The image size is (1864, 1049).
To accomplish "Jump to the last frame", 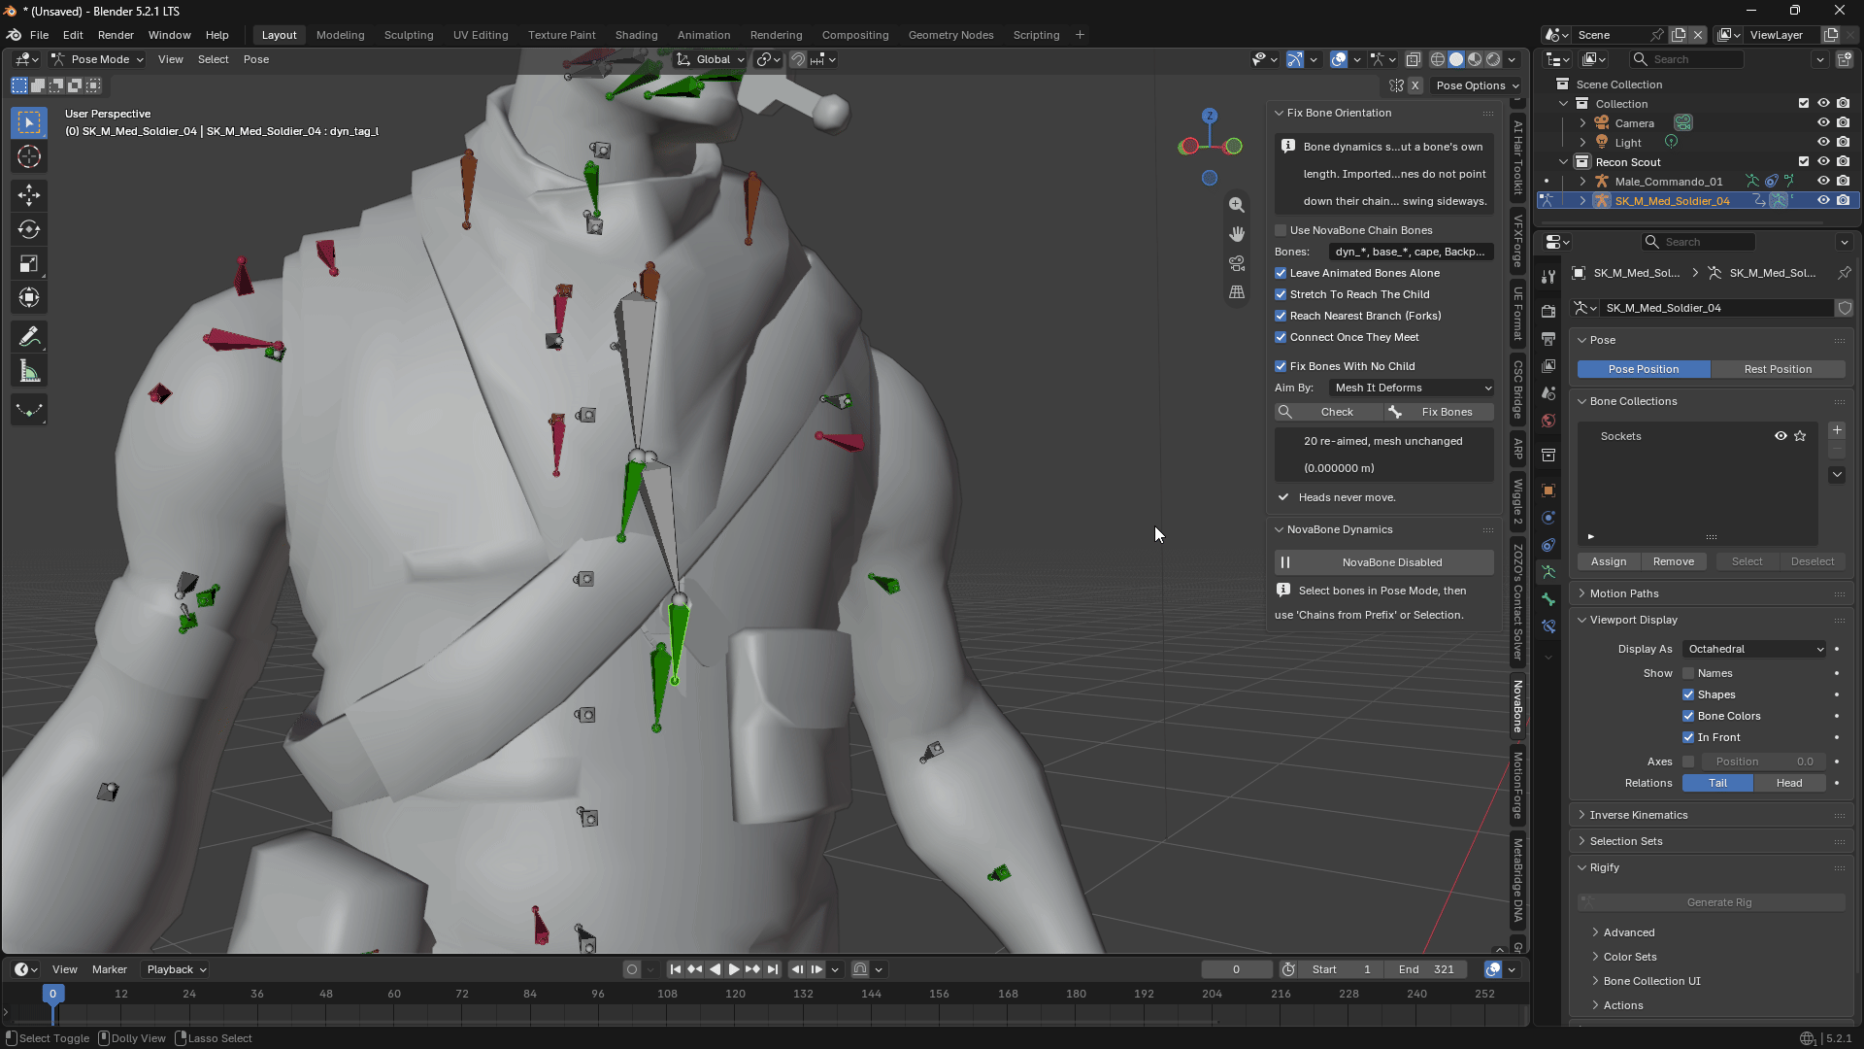I will [773, 969].
